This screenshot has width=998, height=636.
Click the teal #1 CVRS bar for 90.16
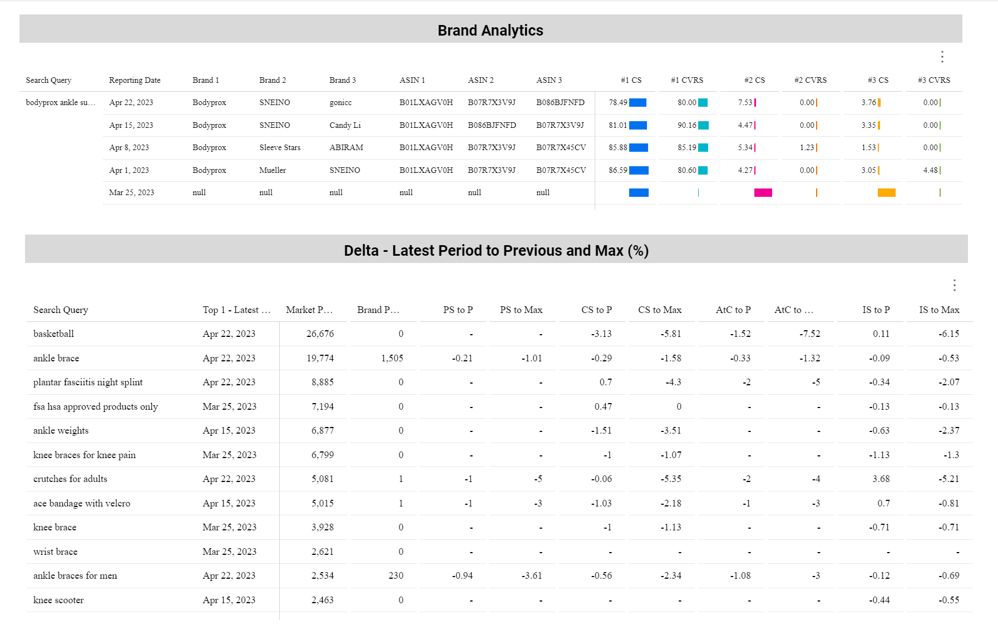coord(703,125)
